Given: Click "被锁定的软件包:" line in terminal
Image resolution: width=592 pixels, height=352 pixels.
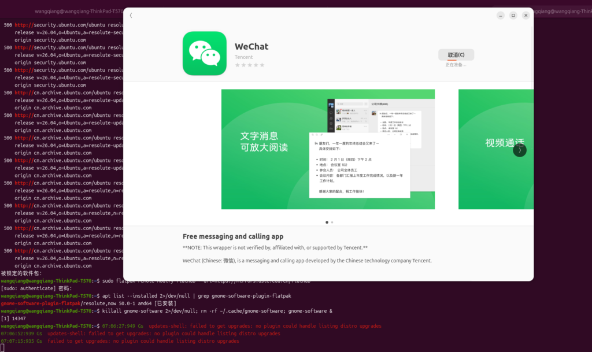Looking at the screenshot, I should (x=21, y=273).
